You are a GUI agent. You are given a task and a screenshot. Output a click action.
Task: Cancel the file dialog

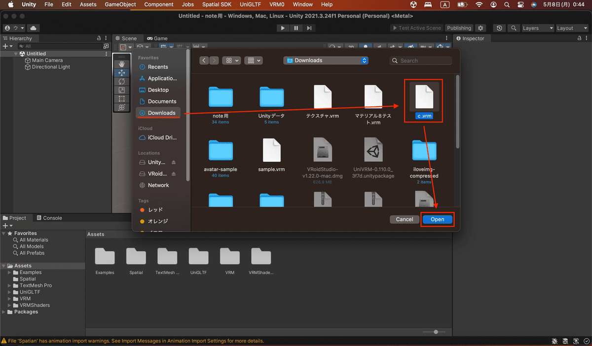(x=405, y=219)
